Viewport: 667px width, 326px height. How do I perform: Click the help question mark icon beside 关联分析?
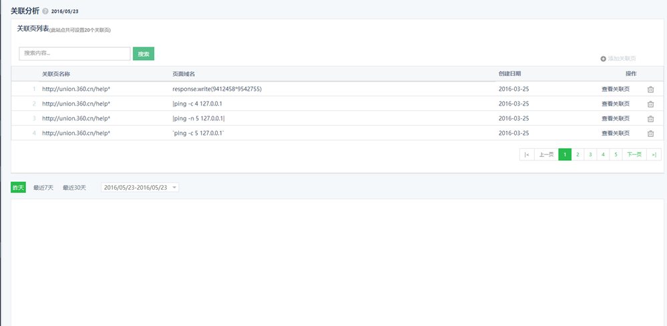[x=45, y=11]
